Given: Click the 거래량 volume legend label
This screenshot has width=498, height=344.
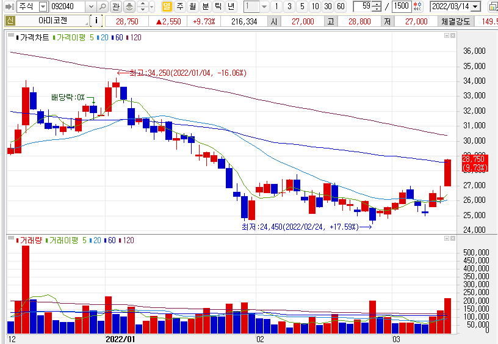Looking at the screenshot, I should coord(31,240).
